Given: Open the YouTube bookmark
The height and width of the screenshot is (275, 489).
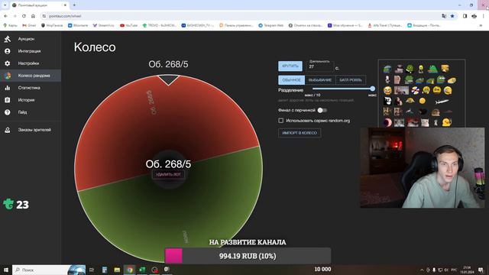Looking at the screenshot, I should pos(128,25).
